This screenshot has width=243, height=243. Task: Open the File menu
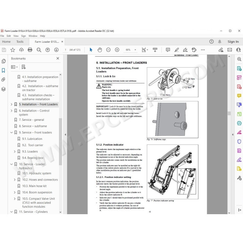coord(2,36)
